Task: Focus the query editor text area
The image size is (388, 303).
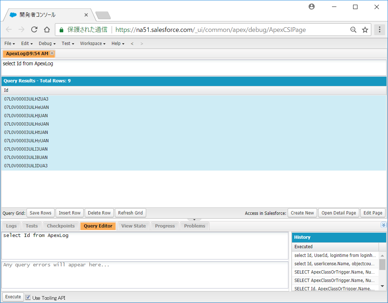Action: [145, 245]
